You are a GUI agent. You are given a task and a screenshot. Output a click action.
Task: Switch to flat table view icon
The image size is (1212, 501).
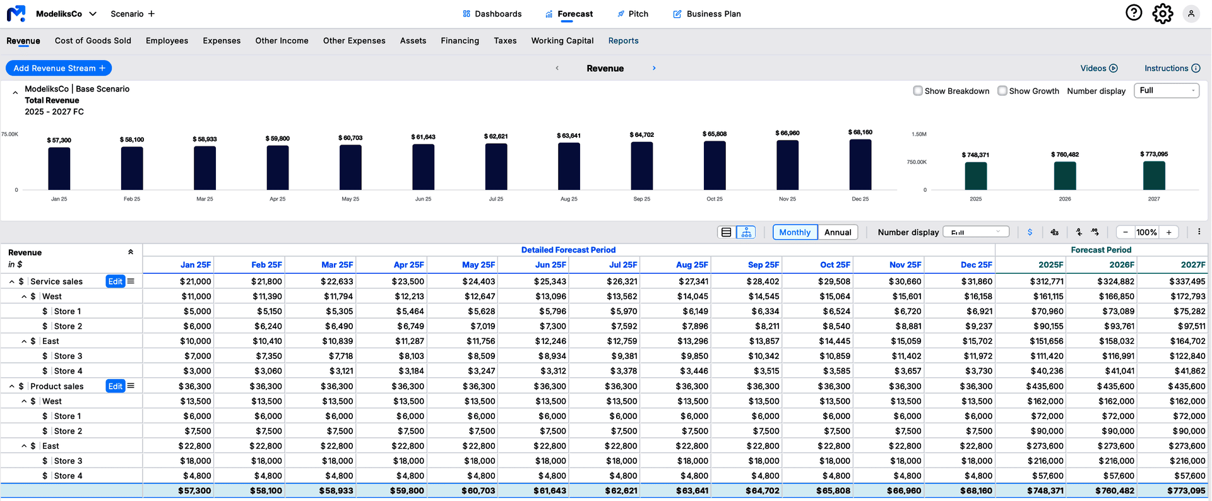point(727,232)
